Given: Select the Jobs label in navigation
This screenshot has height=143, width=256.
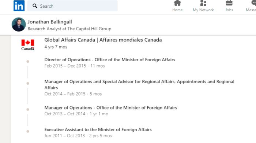Looking at the screenshot, I should tap(229, 10).
